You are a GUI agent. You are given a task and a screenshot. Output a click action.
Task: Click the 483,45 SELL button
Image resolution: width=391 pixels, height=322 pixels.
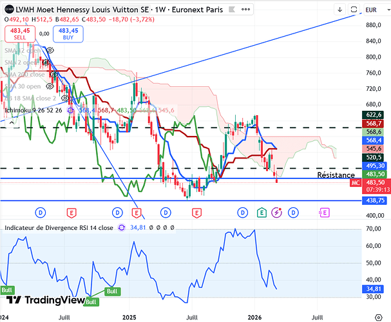pyautogui.click(x=20, y=34)
